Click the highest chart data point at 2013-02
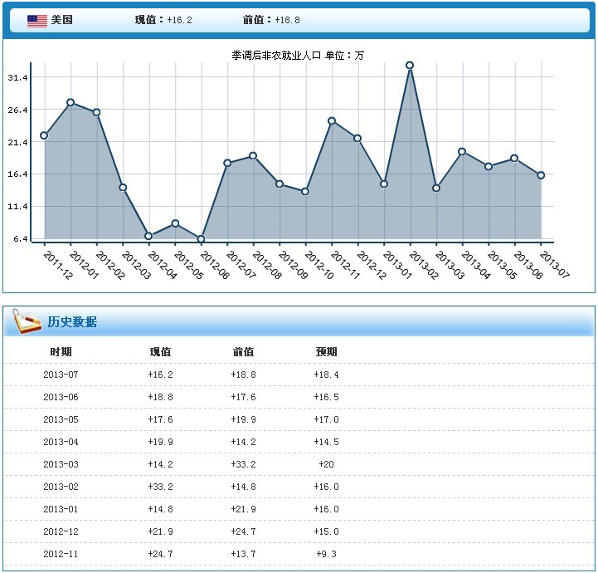The height and width of the screenshot is (573, 598). coord(410,65)
